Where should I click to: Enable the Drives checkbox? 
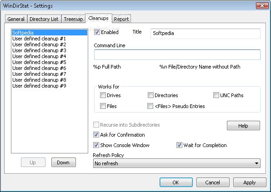(x=103, y=95)
